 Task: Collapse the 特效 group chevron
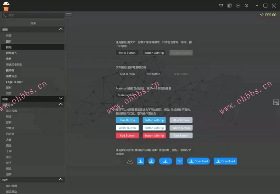pos(61,179)
